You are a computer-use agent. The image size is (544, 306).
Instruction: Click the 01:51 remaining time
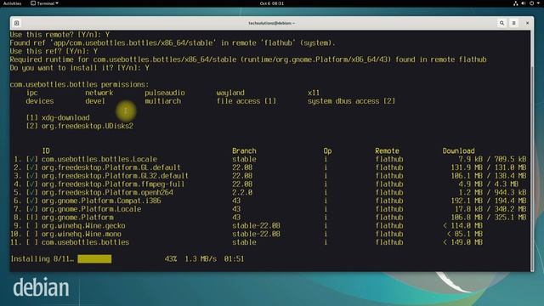[234, 258]
